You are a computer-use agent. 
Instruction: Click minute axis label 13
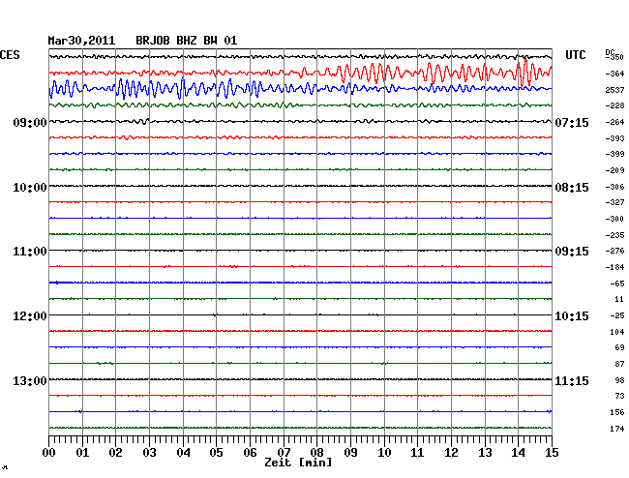485,453
